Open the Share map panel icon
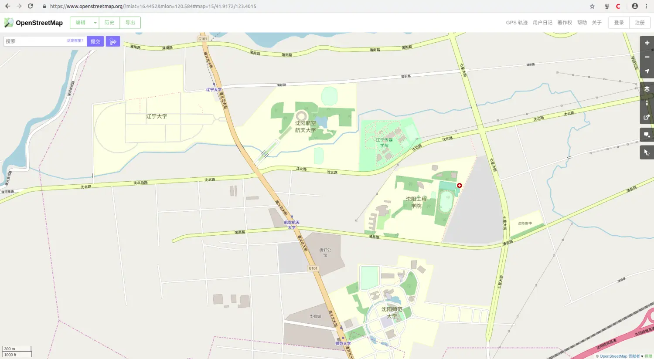This screenshot has width=654, height=359. click(x=647, y=117)
